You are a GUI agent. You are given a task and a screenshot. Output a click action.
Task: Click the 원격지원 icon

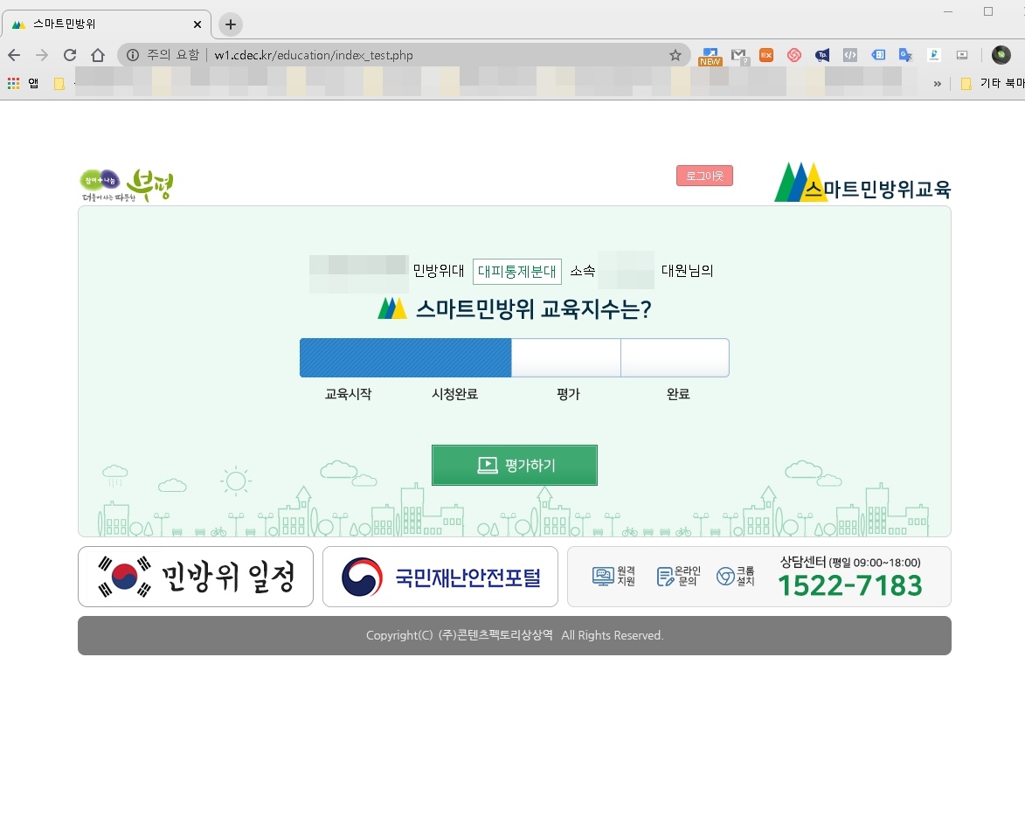pyautogui.click(x=613, y=577)
